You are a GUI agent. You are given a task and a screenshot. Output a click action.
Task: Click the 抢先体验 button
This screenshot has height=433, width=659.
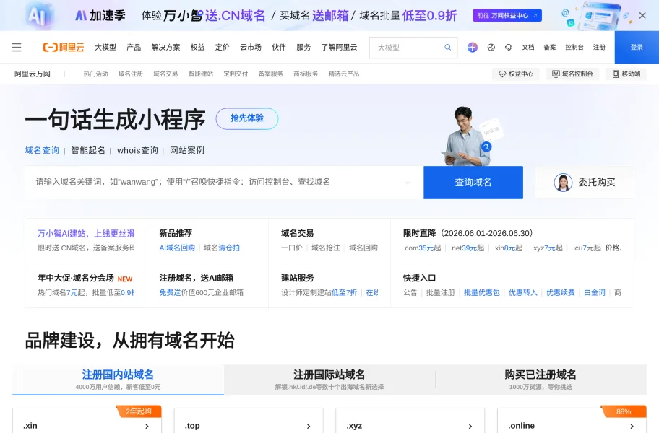[247, 119]
